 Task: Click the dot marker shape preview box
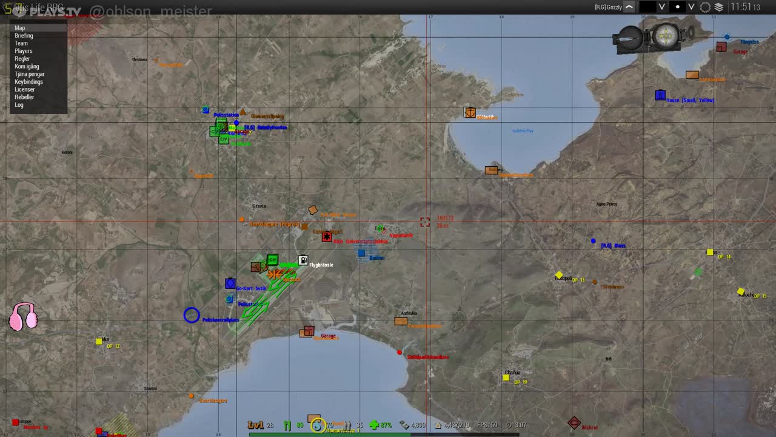[677, 7]
